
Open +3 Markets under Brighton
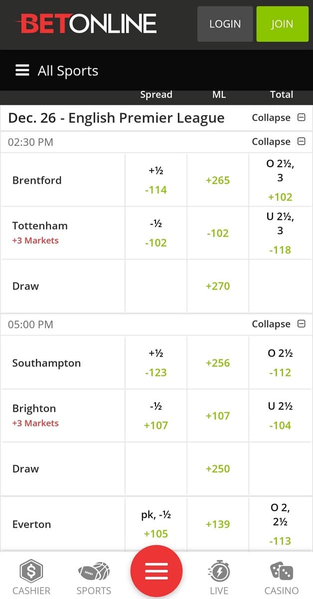[35, 423]
